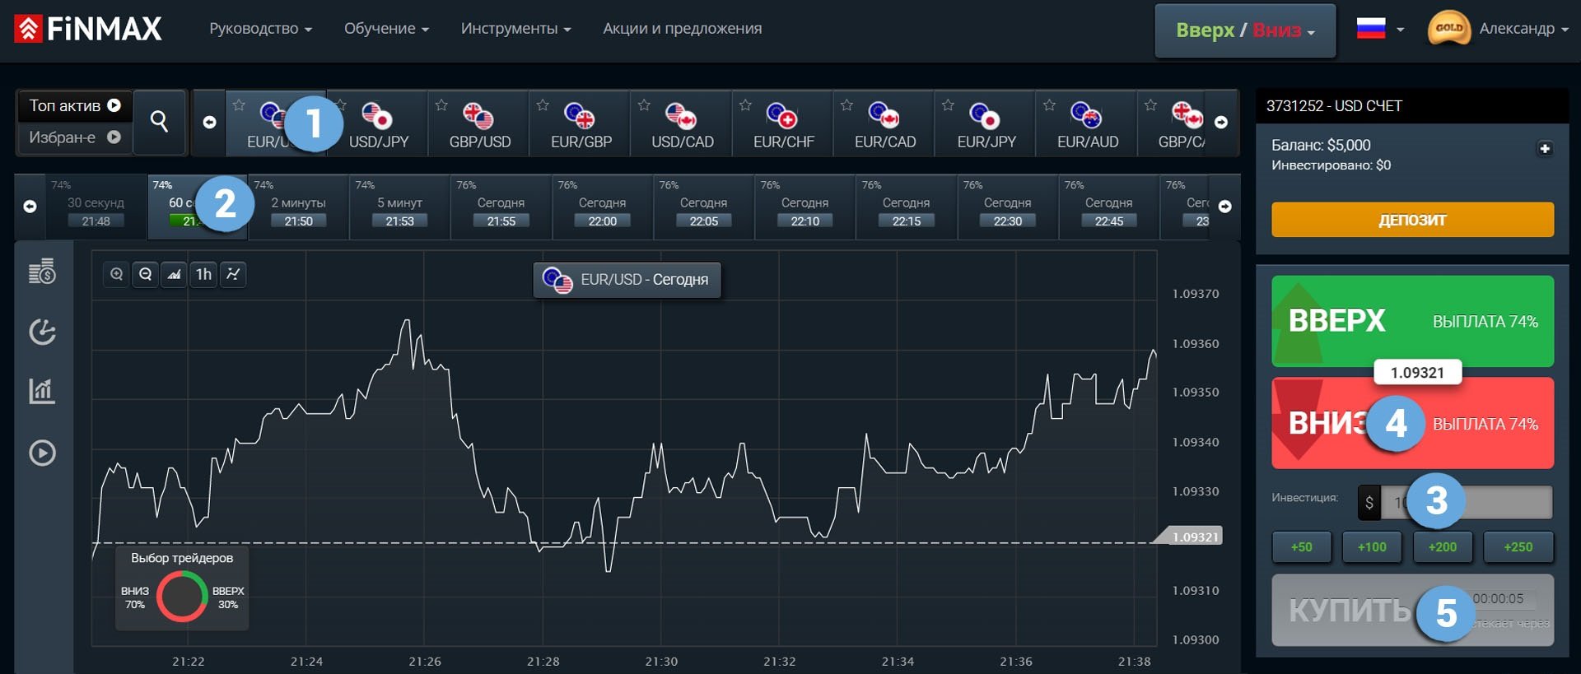This screenshot has width=1581, height=674.
Task: Add +200 to investment
Action: tap(1442, 546)
